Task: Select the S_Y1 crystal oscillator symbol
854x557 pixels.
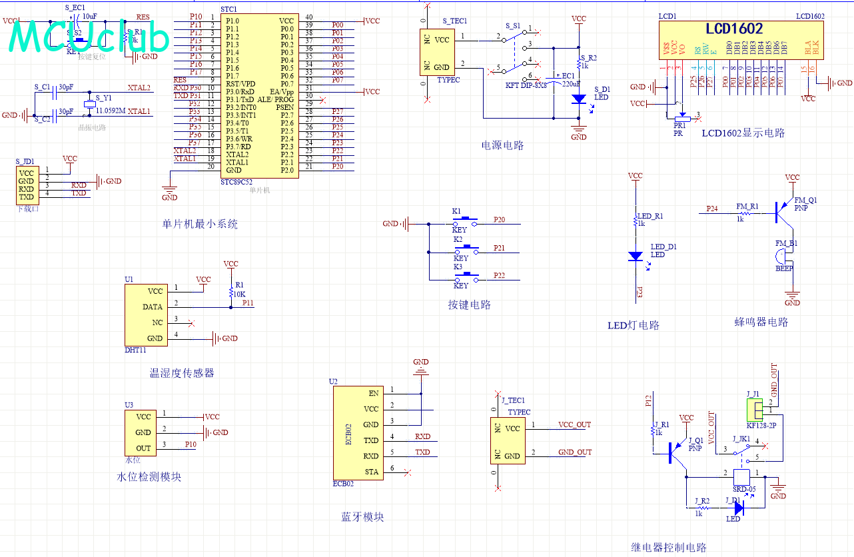Action: pyautogui.click(x=89, y=104)
